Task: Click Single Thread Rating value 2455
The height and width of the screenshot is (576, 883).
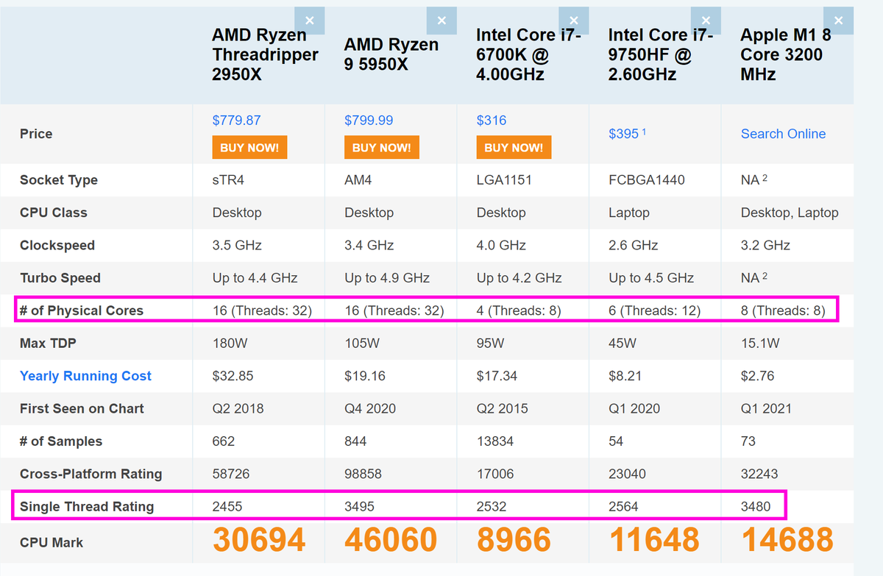Action: [x=227, y=506]
